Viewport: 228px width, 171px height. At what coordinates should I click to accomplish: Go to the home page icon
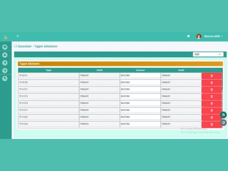pyautogui.click(x=188, y=36)
